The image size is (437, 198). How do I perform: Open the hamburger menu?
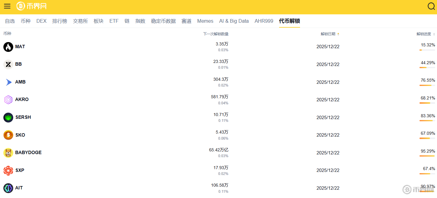[x=7, y=6]
